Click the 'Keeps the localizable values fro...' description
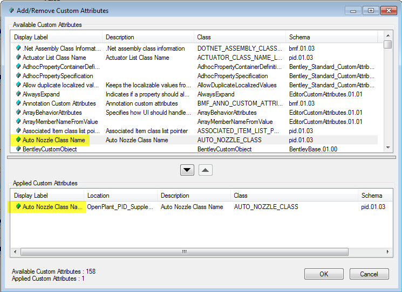This screenshot has width=402, height=292. pos(148,85)
